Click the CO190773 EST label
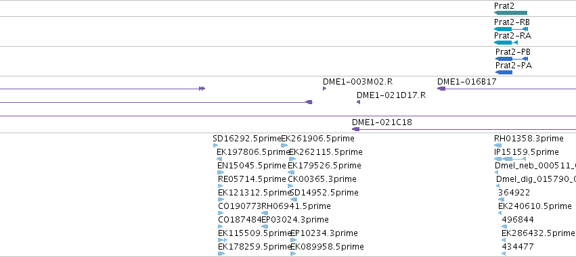576x257 pixels. (240, 206)
